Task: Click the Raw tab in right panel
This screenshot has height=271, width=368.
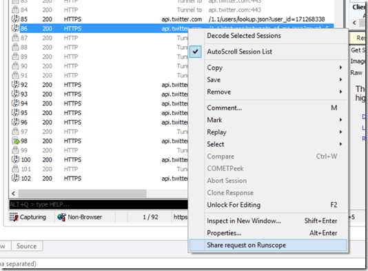Action: click(x=356, y=73)
